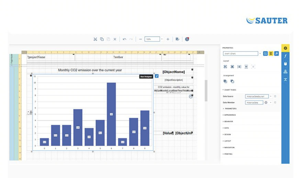The width and height of the screenshot is (299, 178).
Task: Expand the LAYOUT section
Action: [227, 141]
